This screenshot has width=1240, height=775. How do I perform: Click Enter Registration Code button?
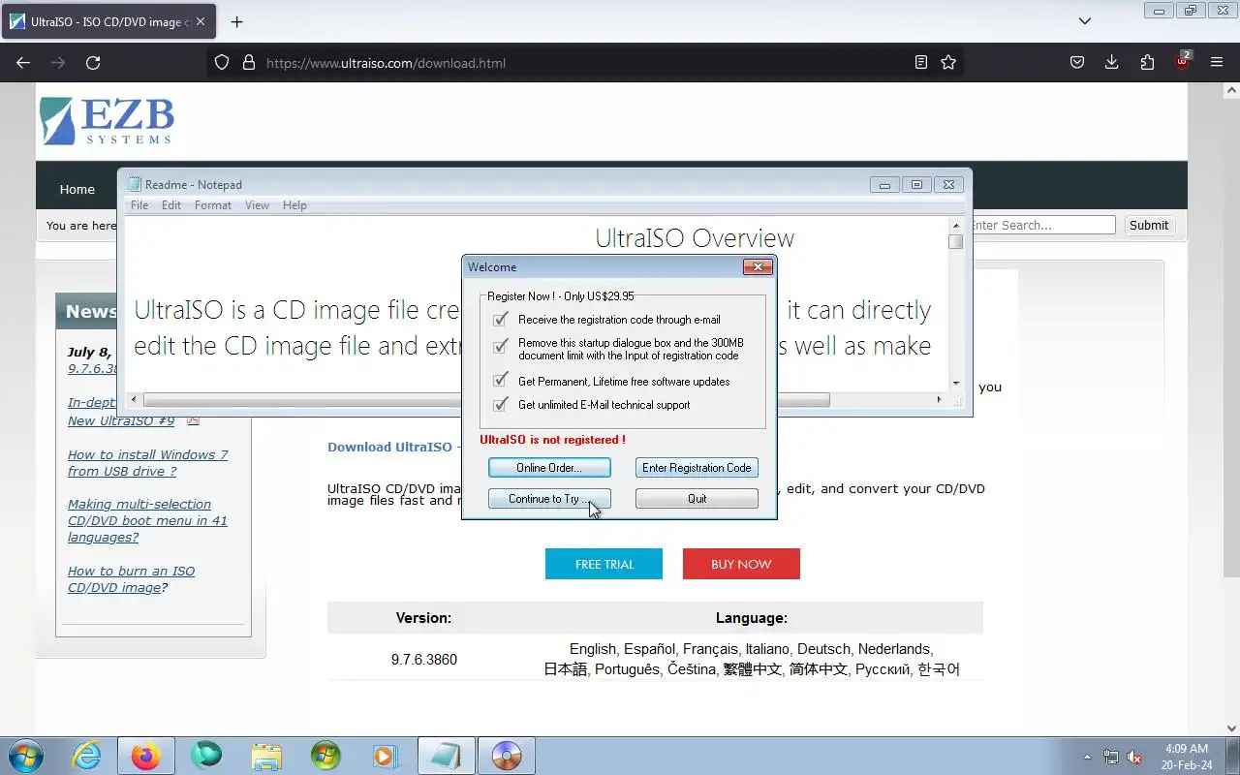[x=697, y=468]
